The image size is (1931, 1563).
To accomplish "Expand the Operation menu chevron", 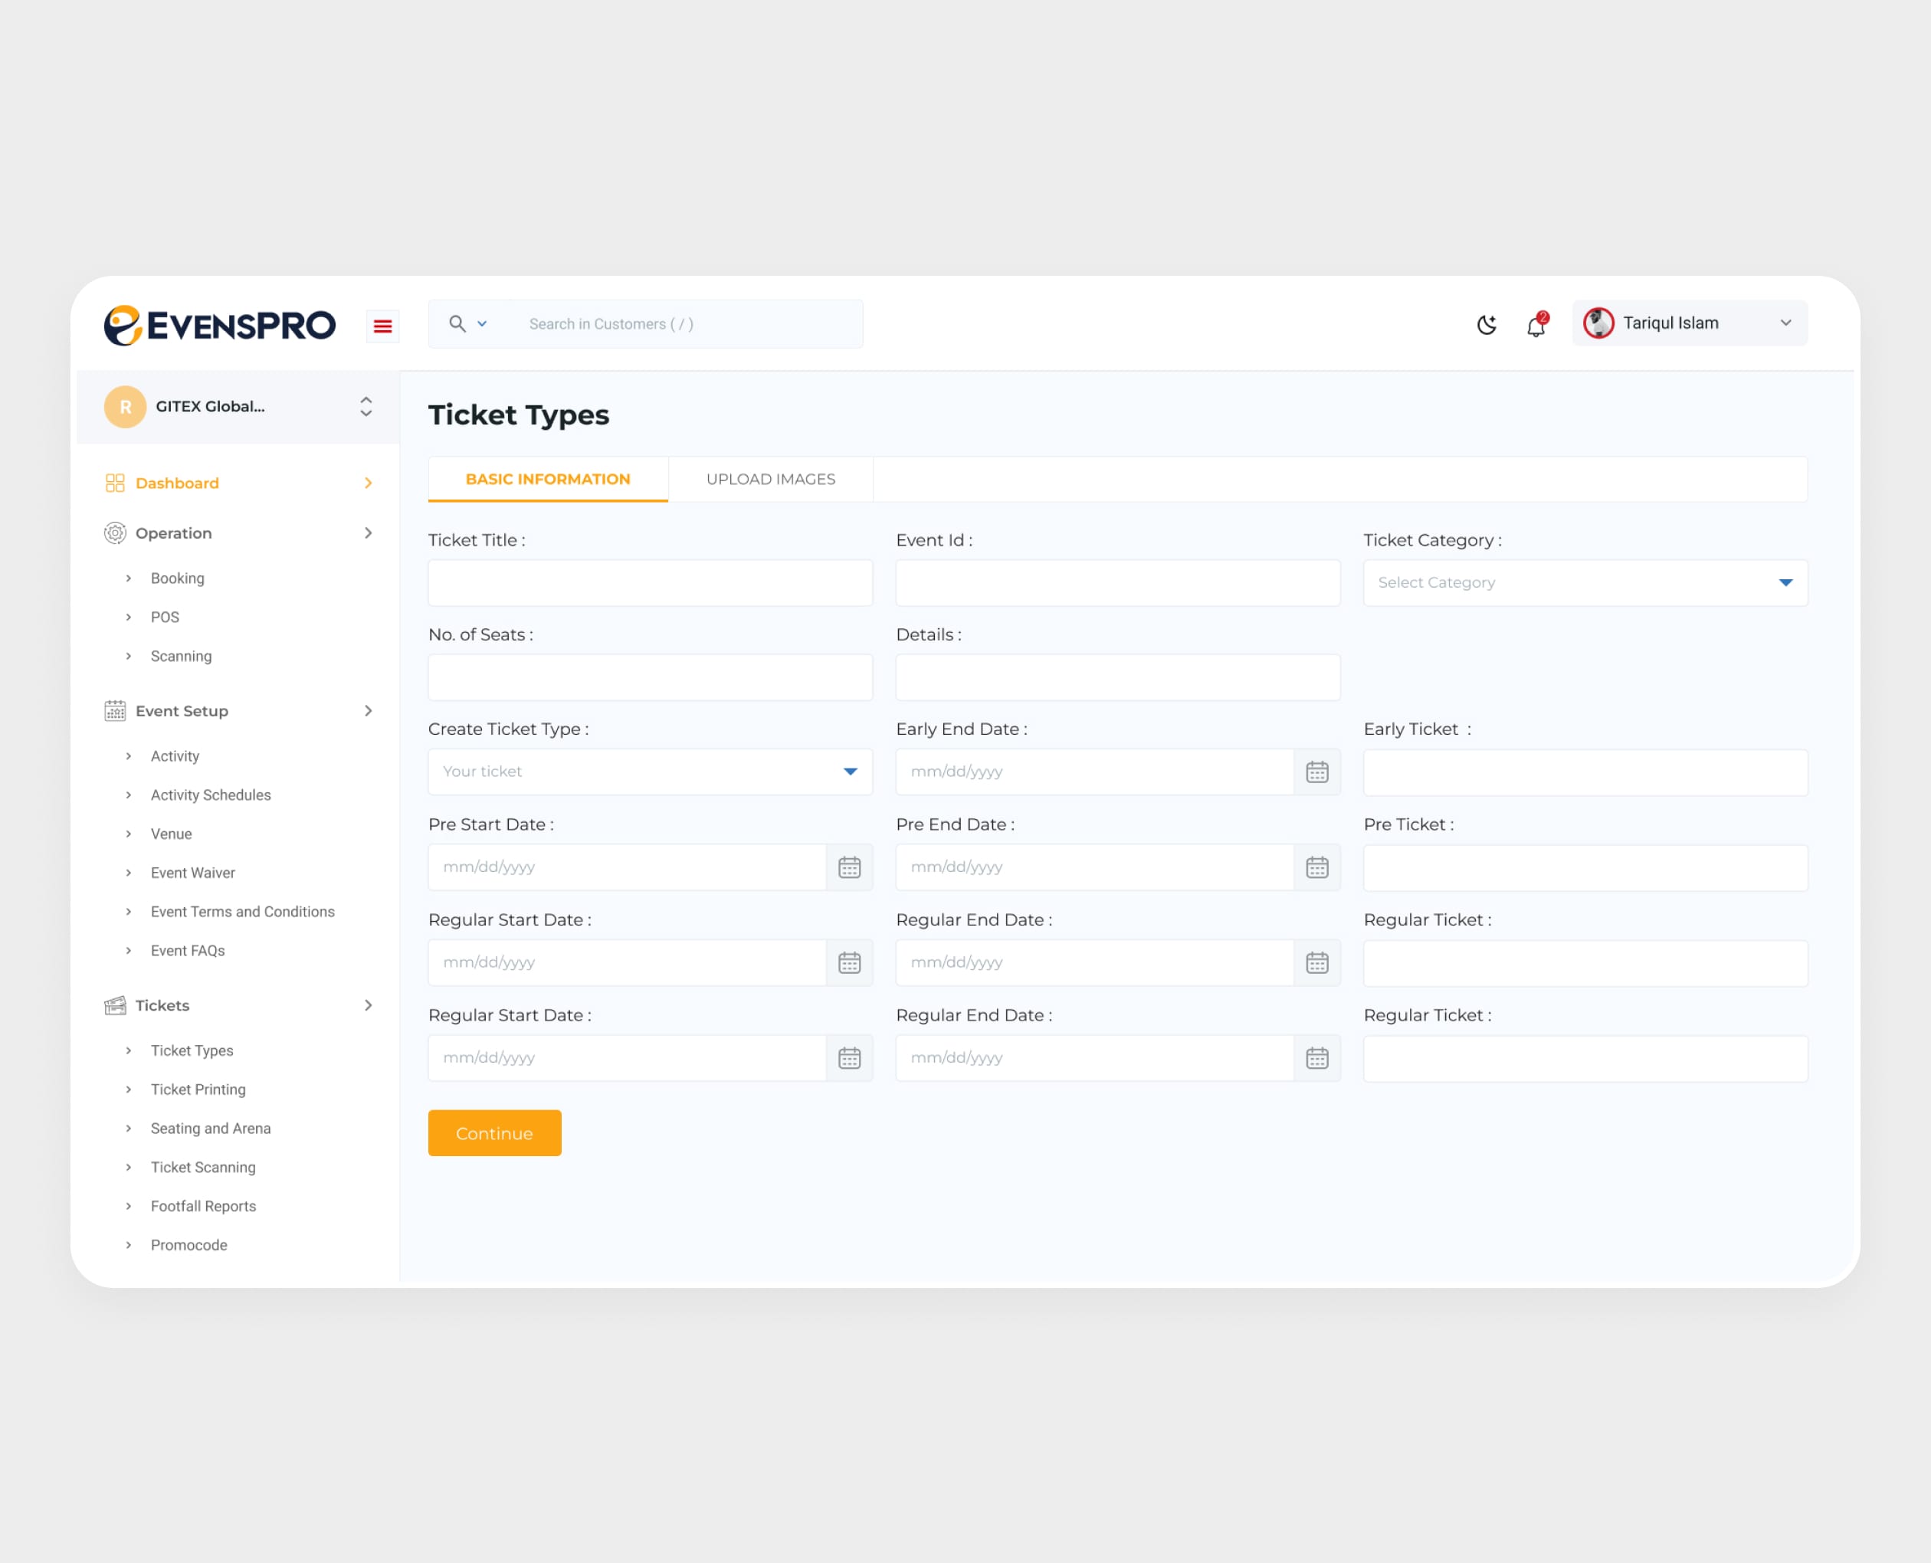I will (369, 533).
